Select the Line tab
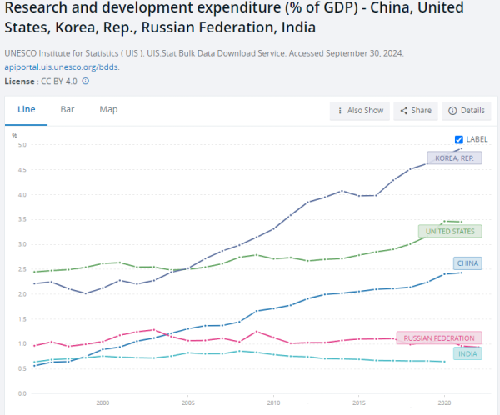 click(x=27, y=110)
